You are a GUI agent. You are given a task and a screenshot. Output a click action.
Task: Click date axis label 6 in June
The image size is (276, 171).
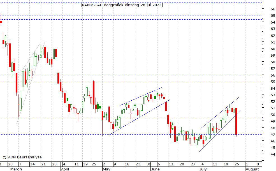[159, 164]
